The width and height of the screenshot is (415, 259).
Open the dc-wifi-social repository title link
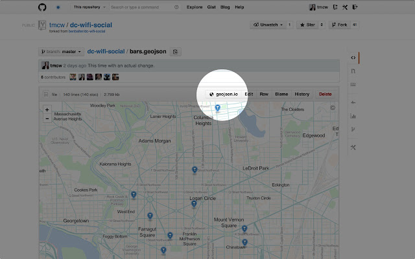click(x=91, y=25)
